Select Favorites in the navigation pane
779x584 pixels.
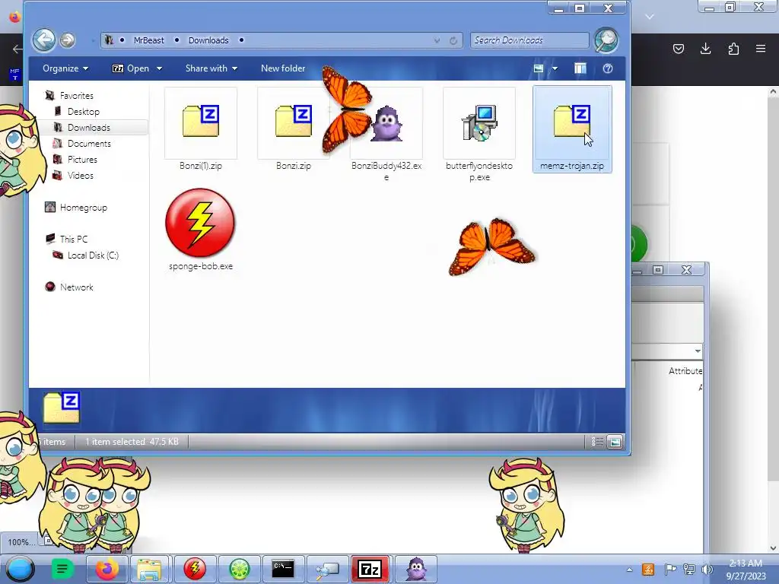76,95
